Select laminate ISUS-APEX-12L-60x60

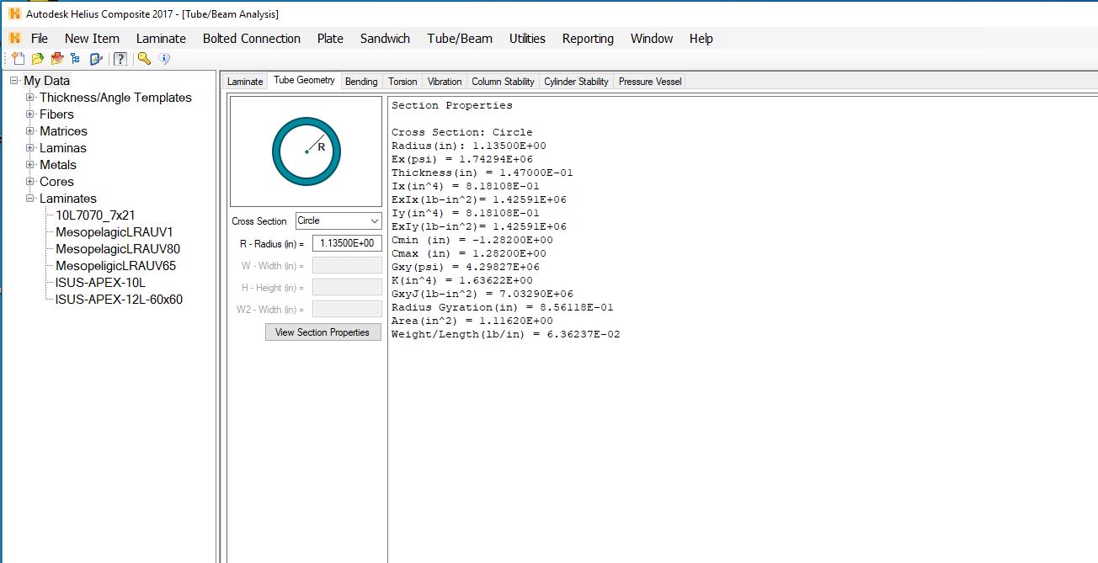click(x=119, y=300)
